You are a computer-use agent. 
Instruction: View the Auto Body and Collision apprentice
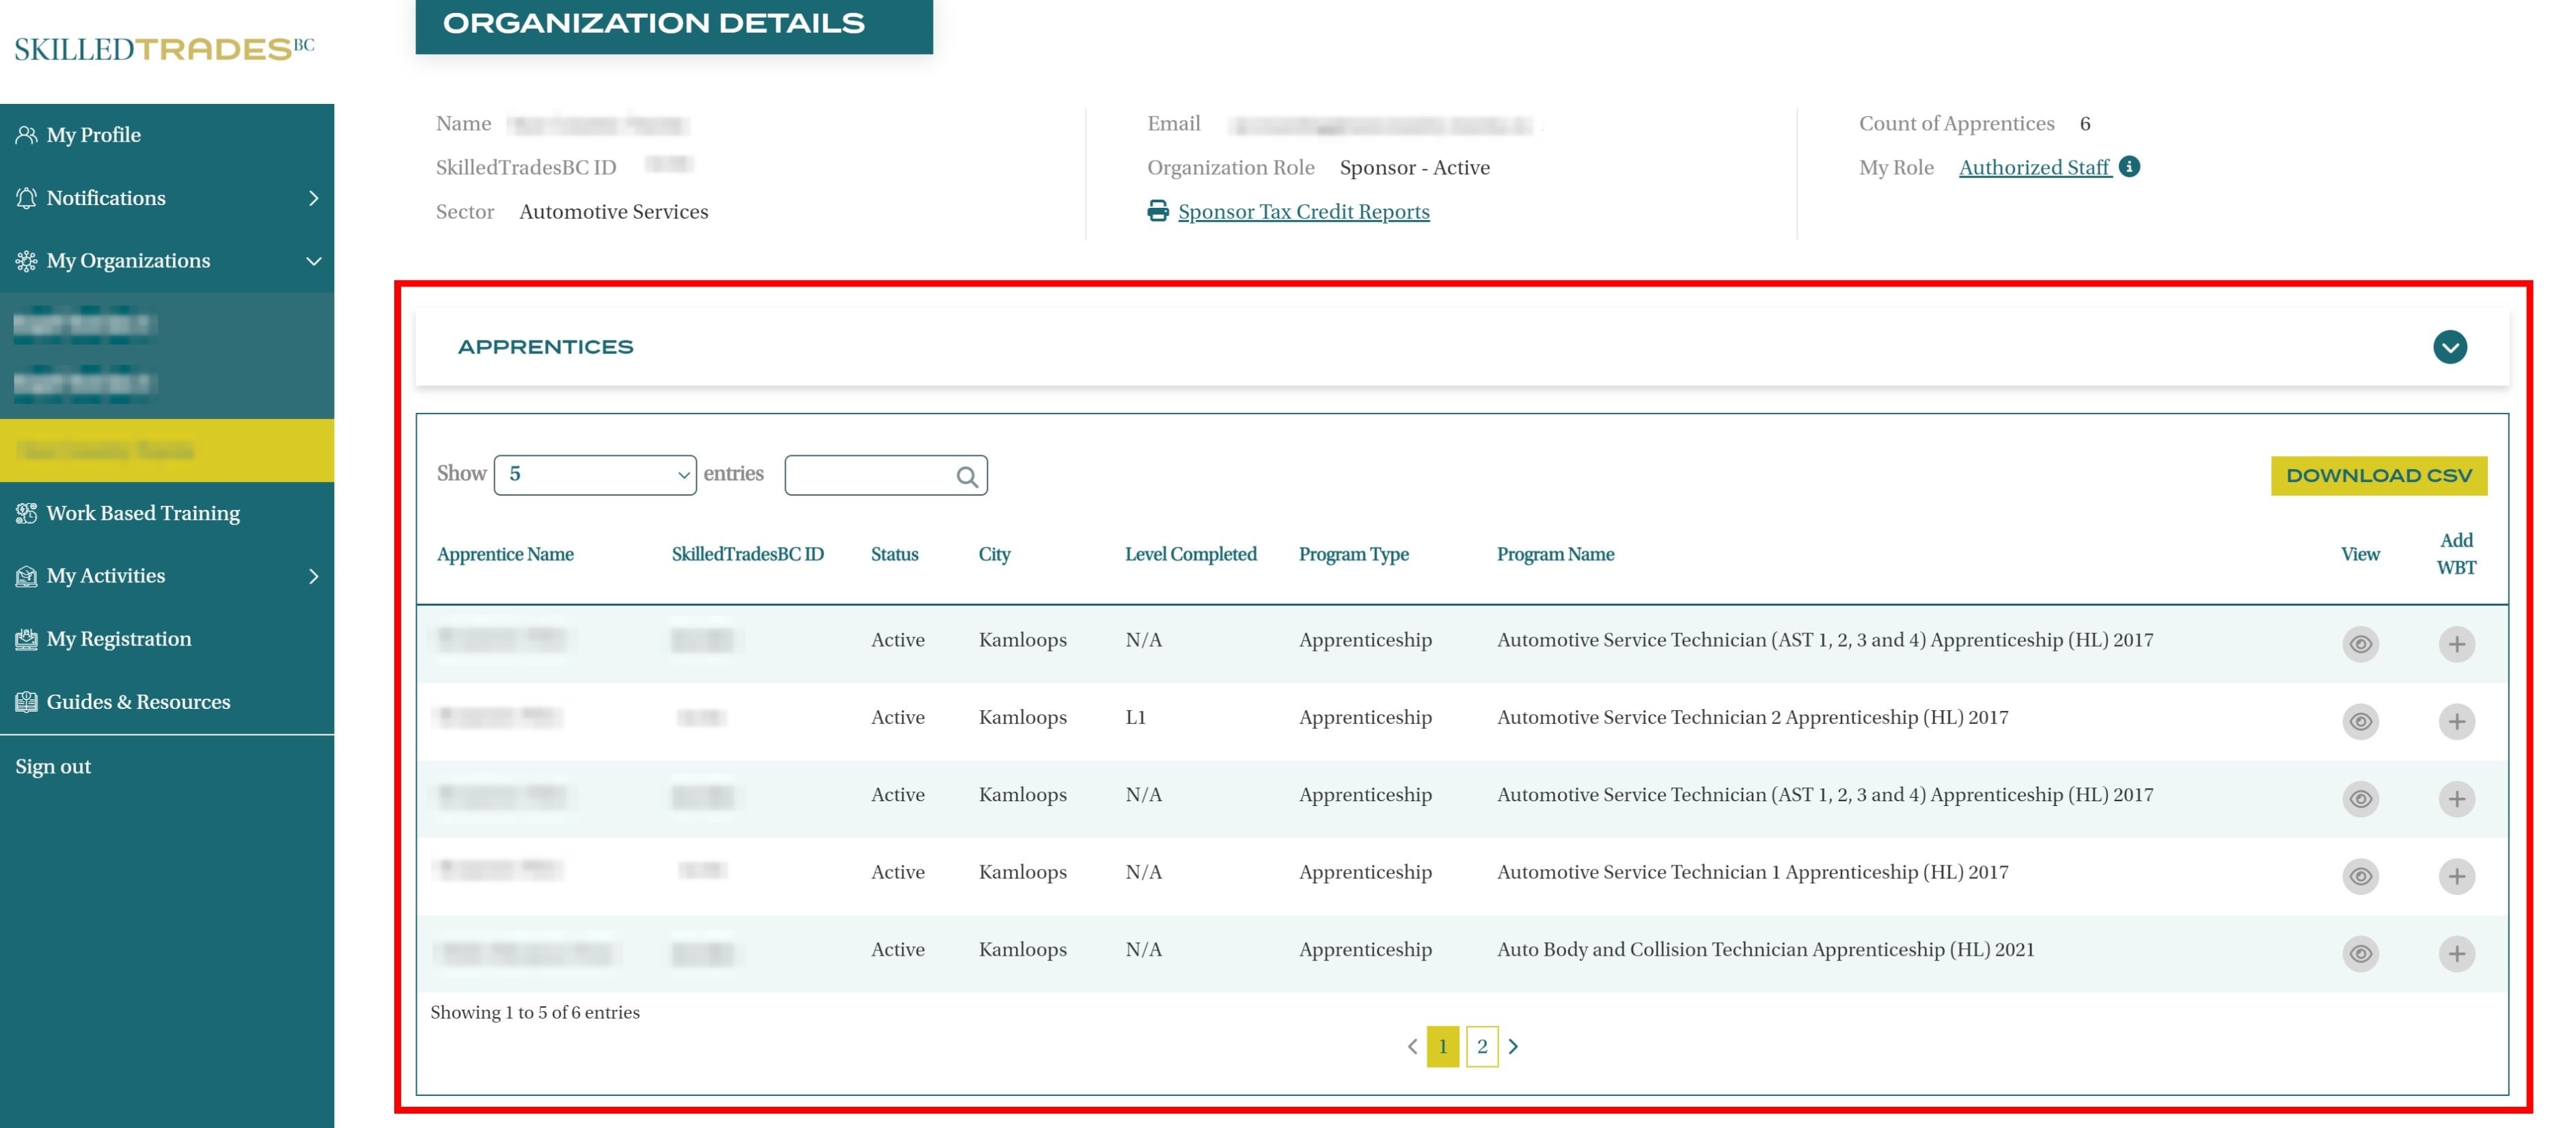pyautogui.click(x=2360, y=953)
